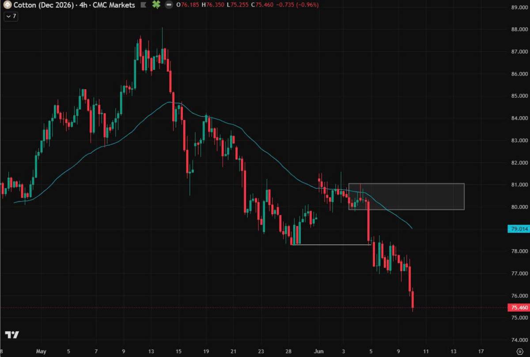Viewport: 530px width, 357px height.
Task: Click the Cotton symbol logo icon
Action: (8, 5)
